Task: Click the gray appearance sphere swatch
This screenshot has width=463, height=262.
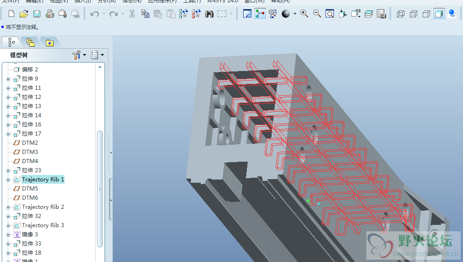Action: 286,14
